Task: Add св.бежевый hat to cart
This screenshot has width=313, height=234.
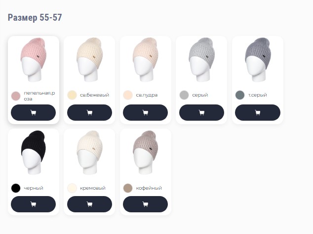Action: (x=90, y=112)
